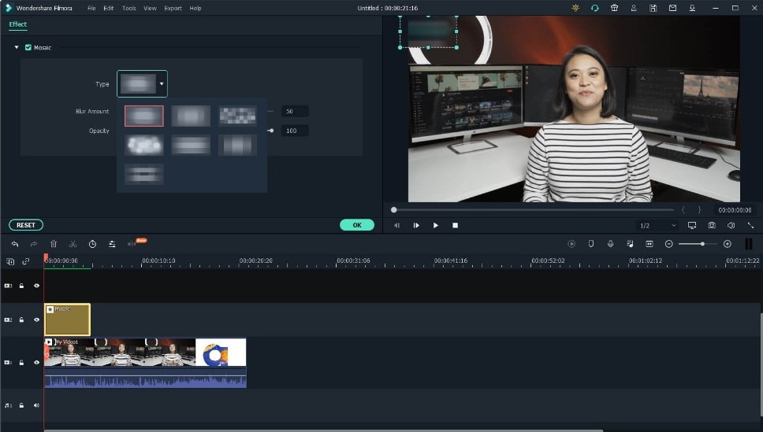Open the 1/2 preview quality dropdown
Image resolution: width=763 pixels, height=432 pixels.
click(657, 225)
